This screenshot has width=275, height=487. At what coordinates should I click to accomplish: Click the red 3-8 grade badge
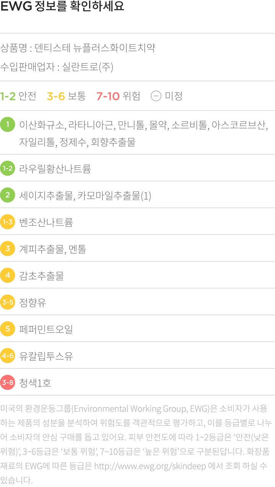[x=8, y=383]
